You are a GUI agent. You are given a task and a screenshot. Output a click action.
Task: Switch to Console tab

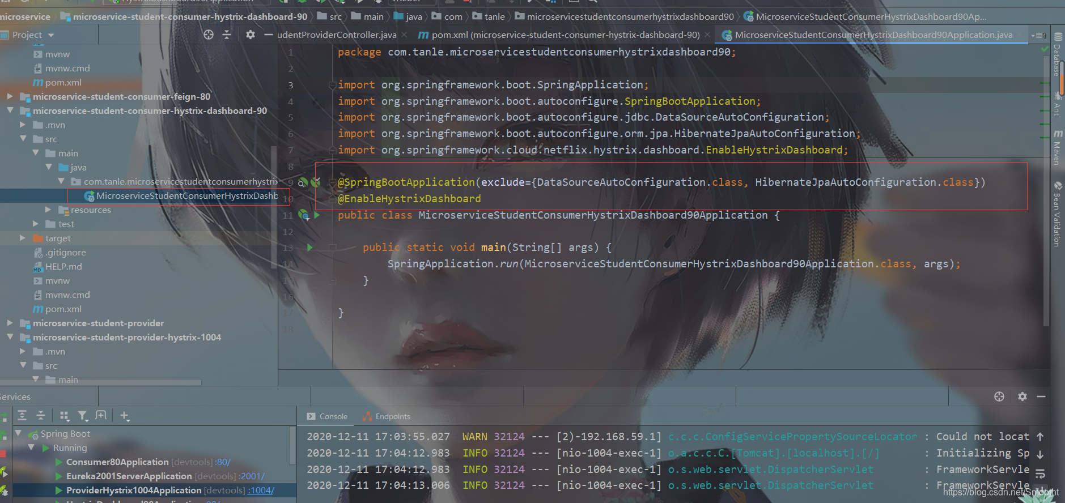327,416
